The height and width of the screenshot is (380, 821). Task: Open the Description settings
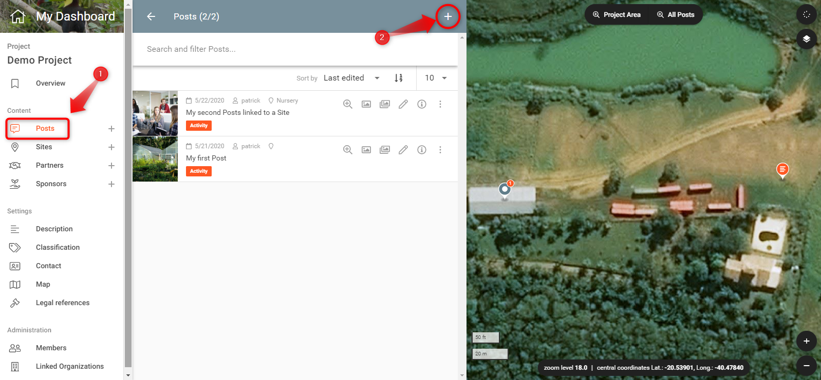(54, 229)
